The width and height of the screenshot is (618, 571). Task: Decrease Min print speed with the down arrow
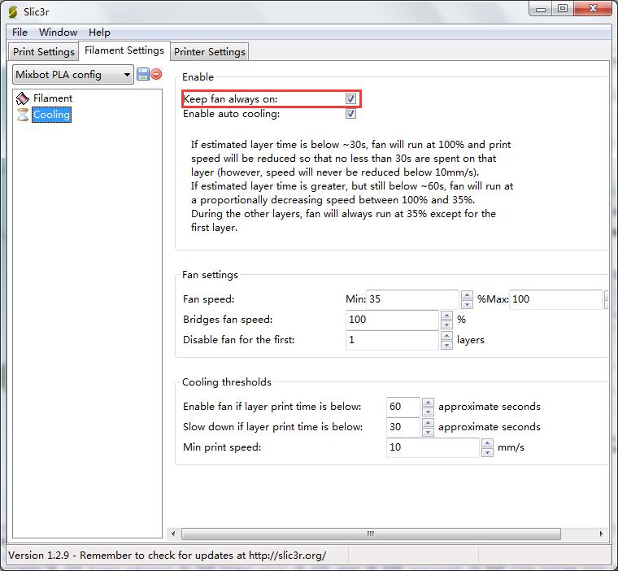pos(488,452)
